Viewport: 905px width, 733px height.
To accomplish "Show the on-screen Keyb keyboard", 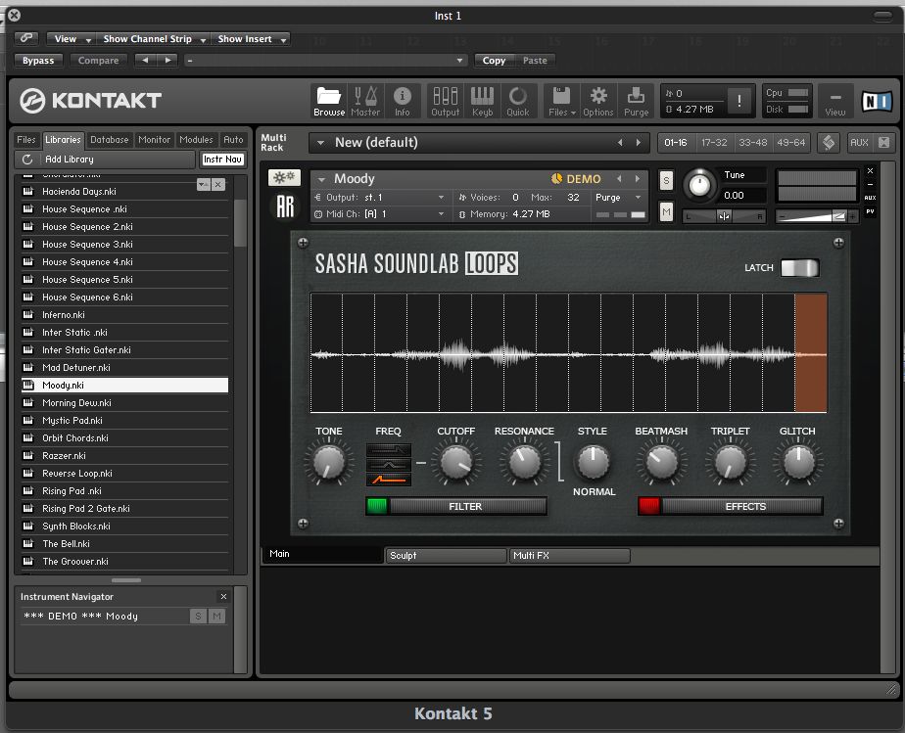I will click(x=482, y=101).
